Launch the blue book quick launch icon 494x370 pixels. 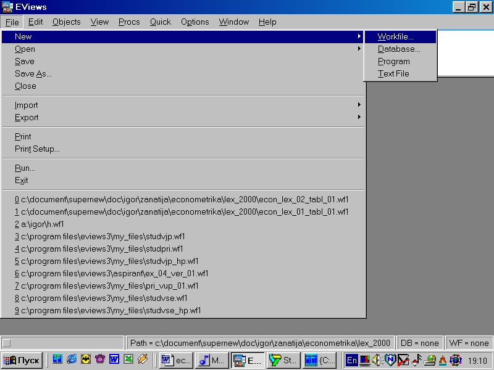[57, 359]
